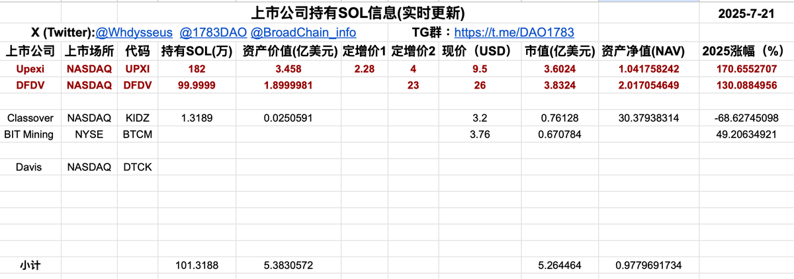The width and height of the screenshot is (794, 279).
Task: Select the subtotal market cap cell 5.264464
Action: [560, 265]
